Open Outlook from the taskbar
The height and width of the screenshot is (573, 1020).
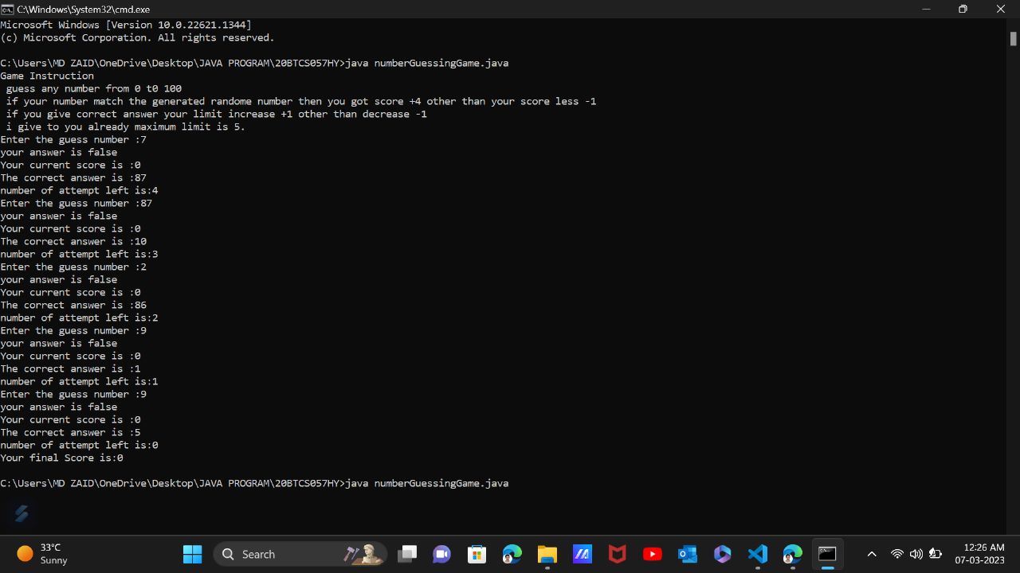(687, 554)
